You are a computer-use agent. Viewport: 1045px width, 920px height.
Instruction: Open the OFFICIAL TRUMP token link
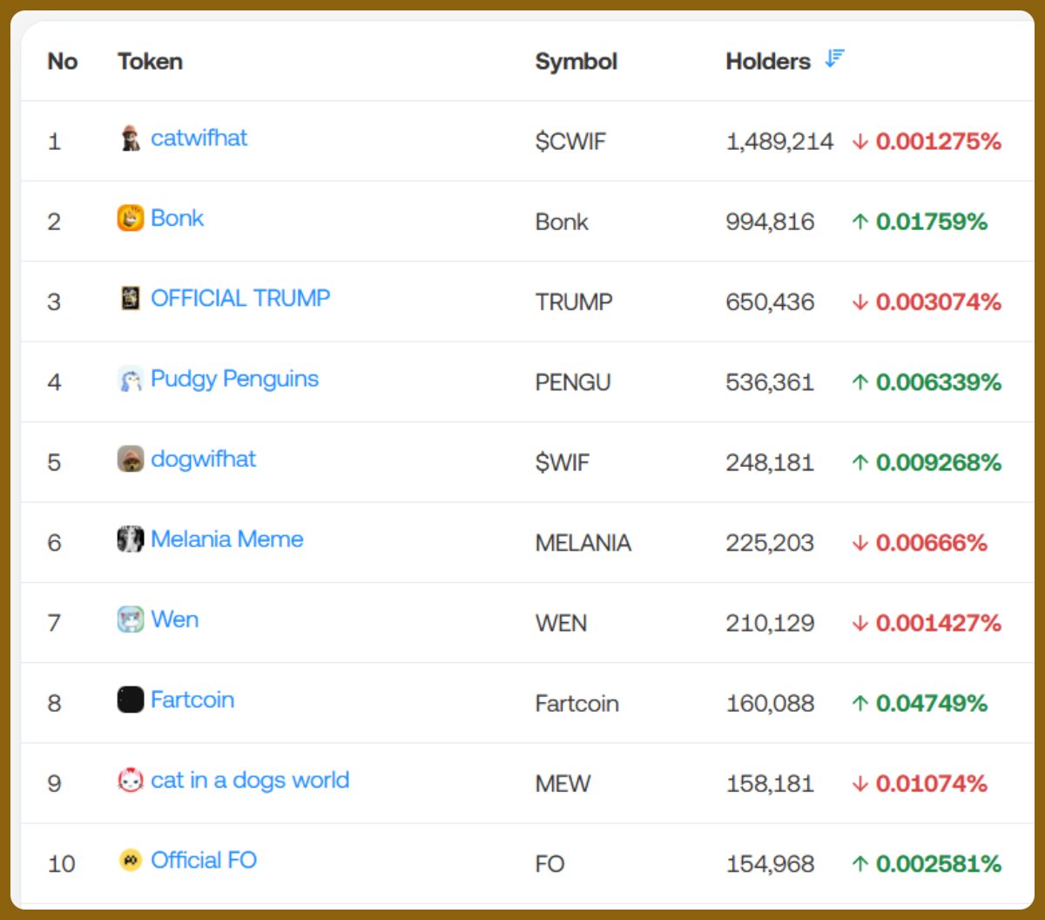point(240,298)
